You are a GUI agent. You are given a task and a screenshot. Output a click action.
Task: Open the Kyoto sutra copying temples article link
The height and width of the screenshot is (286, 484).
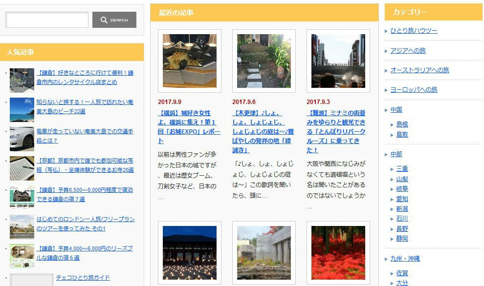click(x=85, y=165)
